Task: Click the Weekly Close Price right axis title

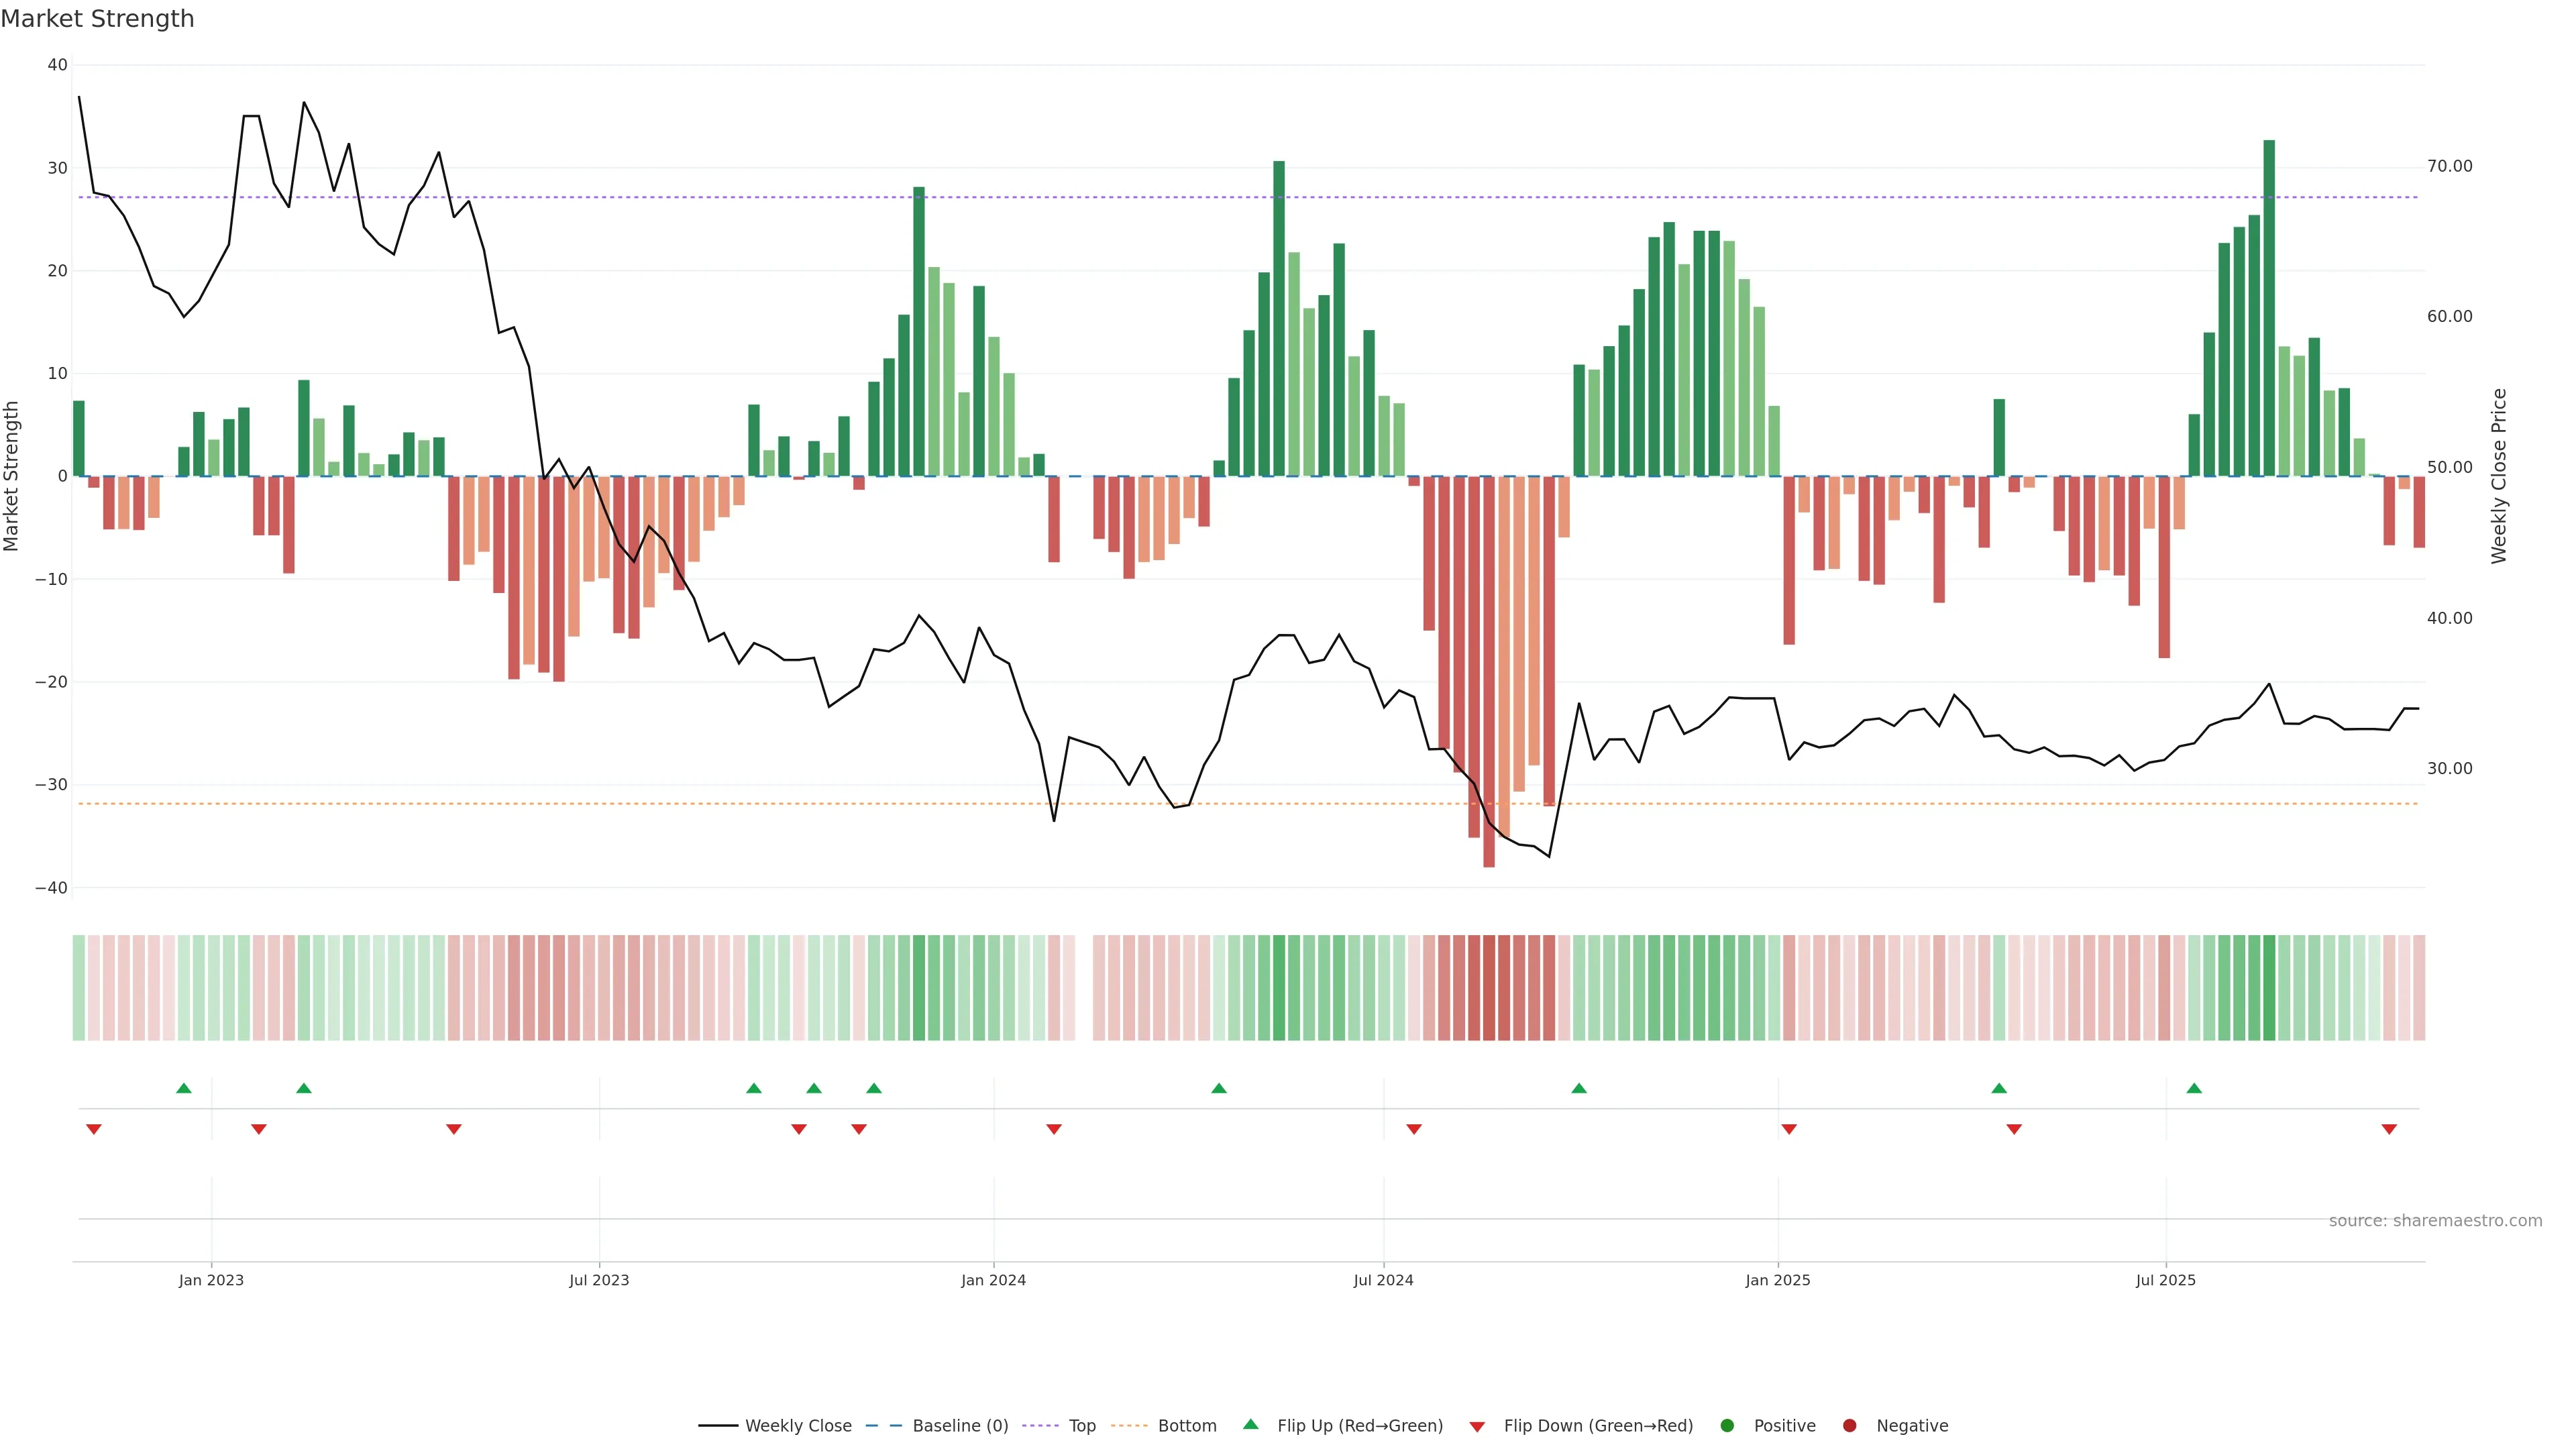Action: (2499, 476)
